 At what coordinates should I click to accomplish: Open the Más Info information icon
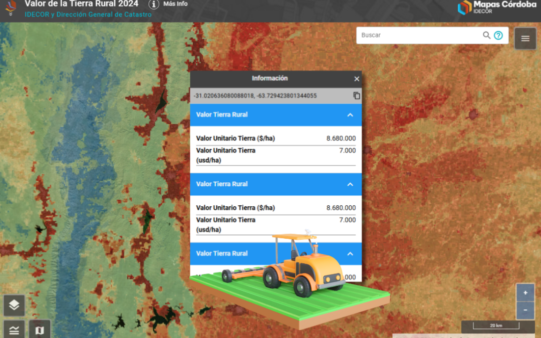(154, 4)
